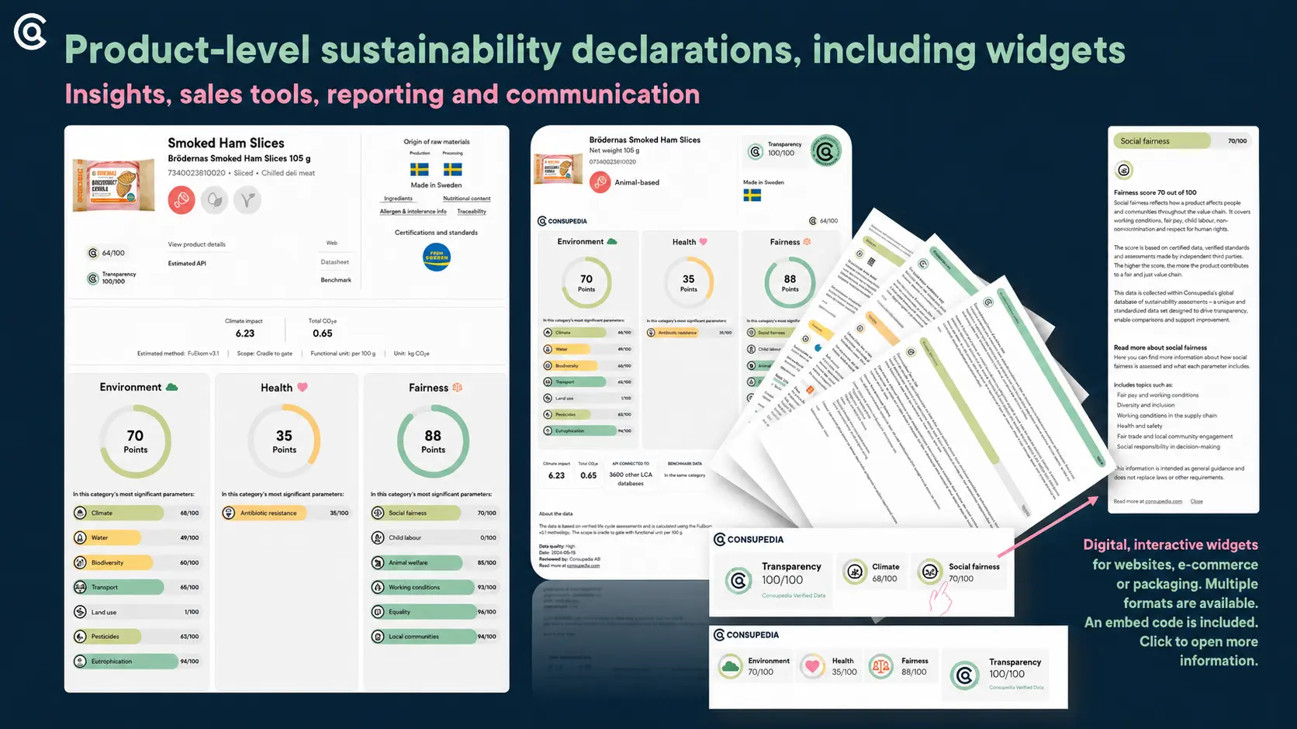
Task: Click the 35 Points ring in the large dashboard
Action: pos(284,441)
